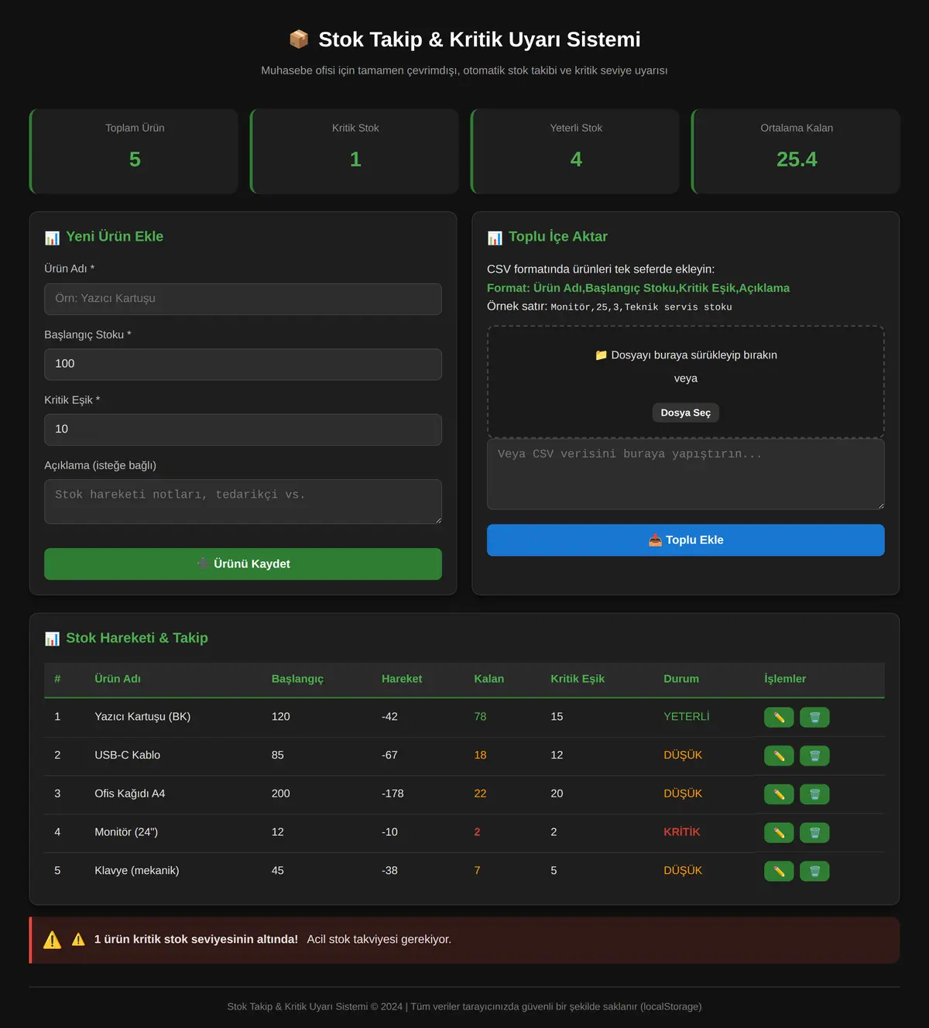Image resolution: width=929 pixels, height=1028 pixels.
Task: Click the CSV paste textarea
Action: click(x=686, y=475)
